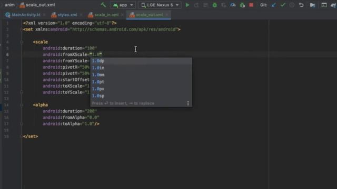The image size is (337, 189).
Task: Click the android:fromAlpha="0.0" attribute
Action: pyautogui.click(x=71, y=118)
